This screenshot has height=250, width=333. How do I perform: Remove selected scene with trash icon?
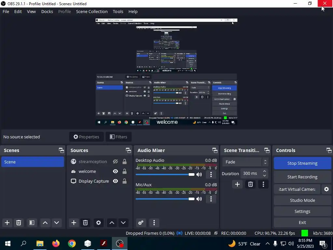coord(19,223)
